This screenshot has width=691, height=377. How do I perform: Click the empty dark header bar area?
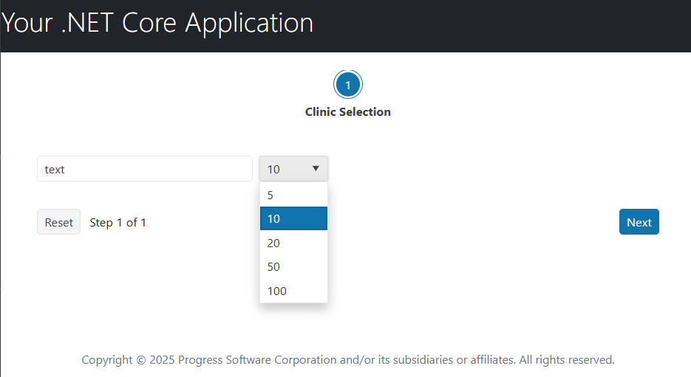503,26
